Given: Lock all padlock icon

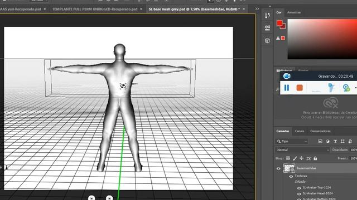Looking at the screenshot, I should click(x=315, y=158).
